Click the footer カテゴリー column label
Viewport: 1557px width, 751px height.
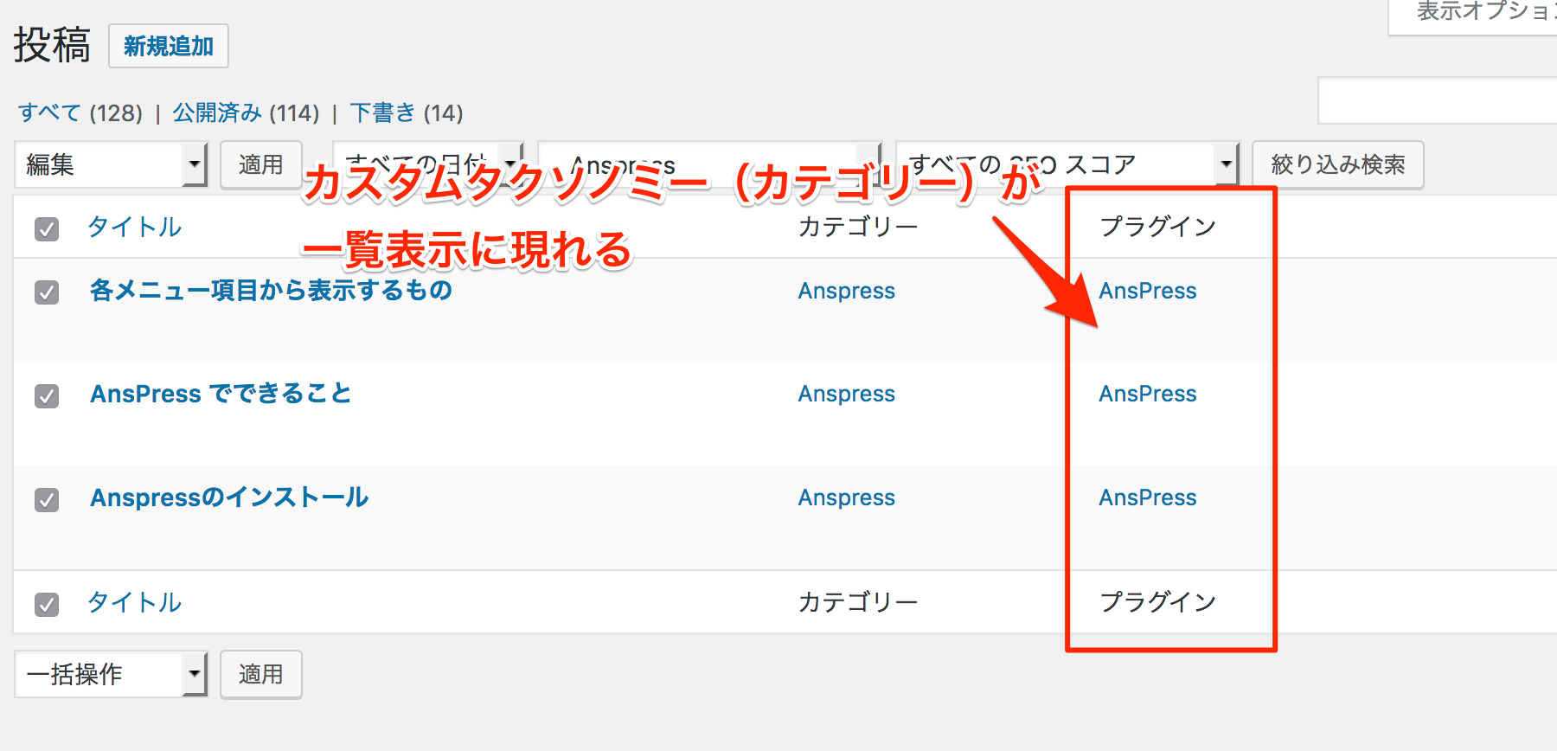point(858,602)
